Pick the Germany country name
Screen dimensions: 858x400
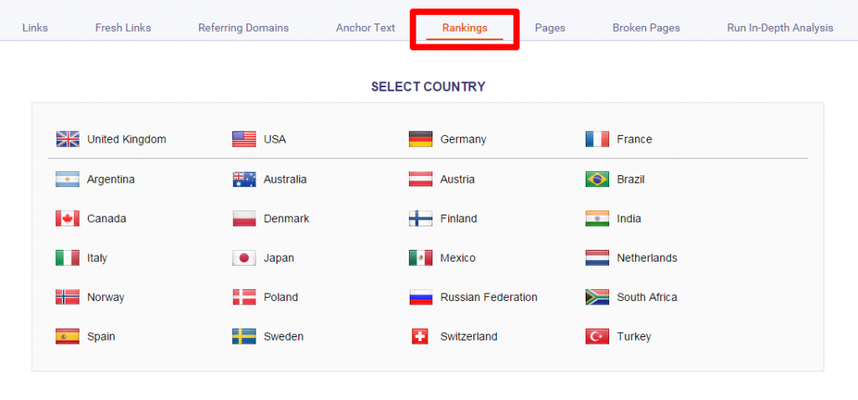tap(463, 140)
